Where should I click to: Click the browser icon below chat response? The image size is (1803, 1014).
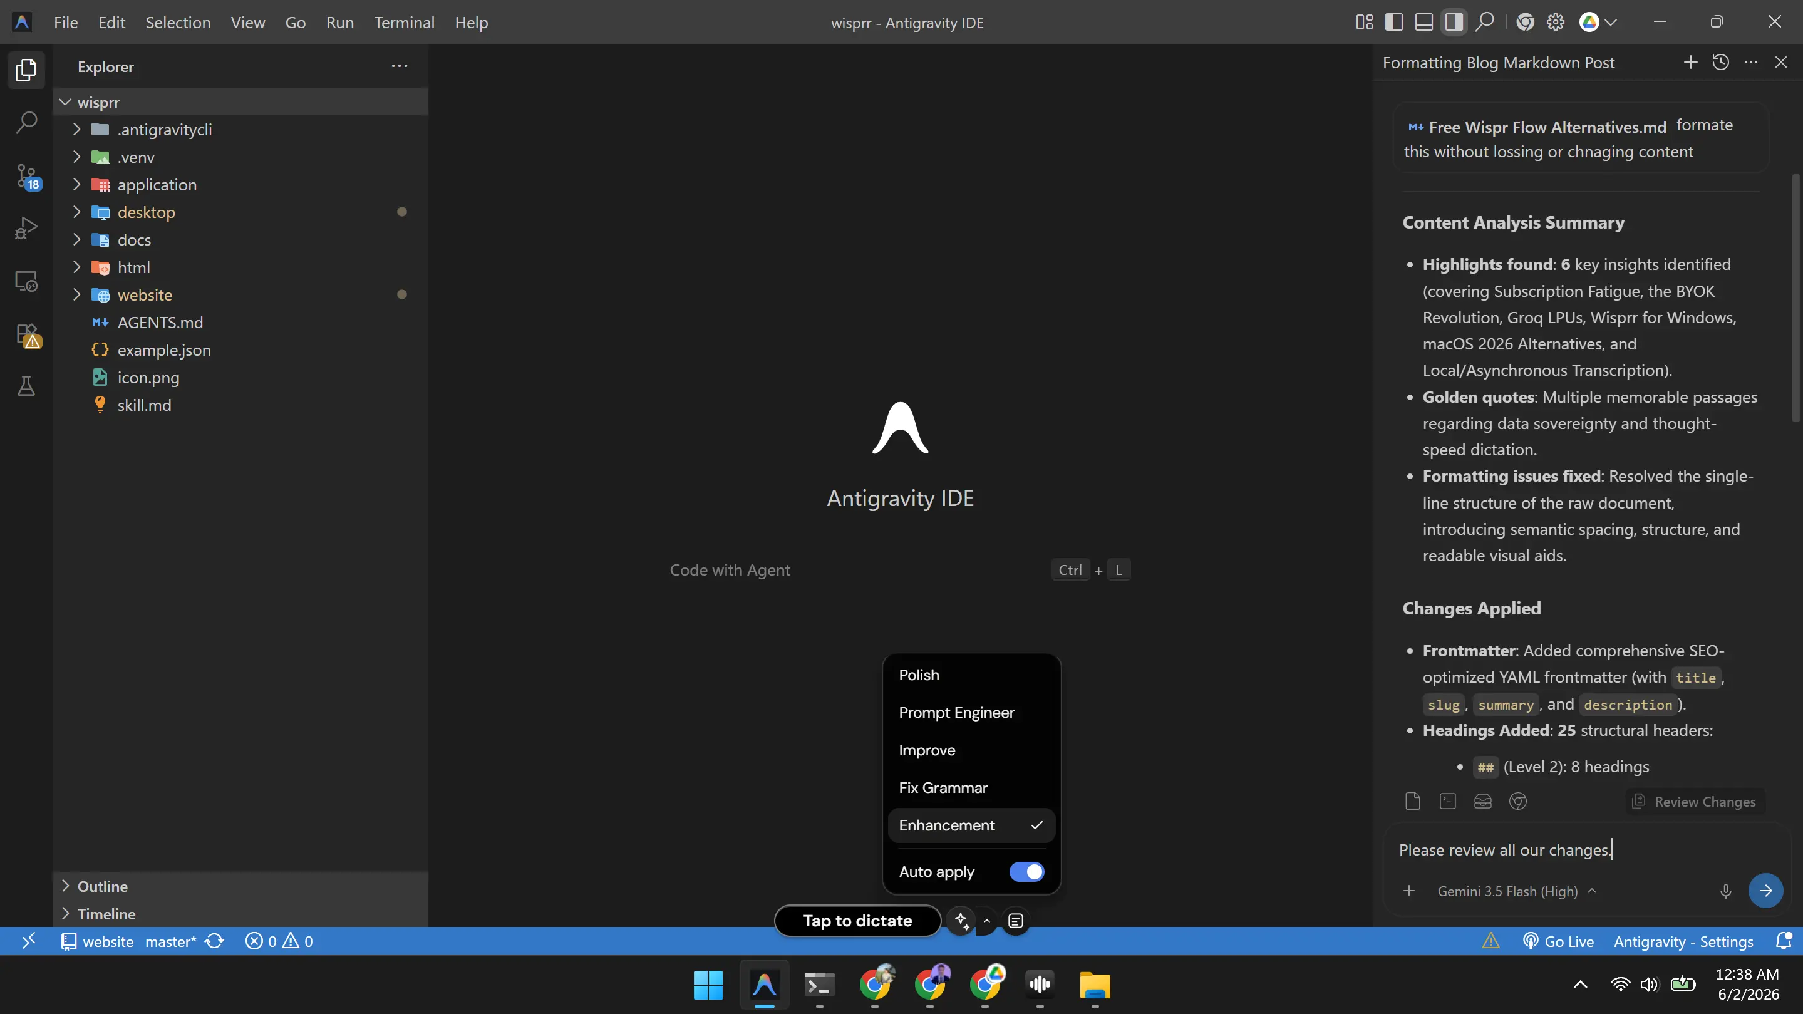click(x=1517, y=801)
